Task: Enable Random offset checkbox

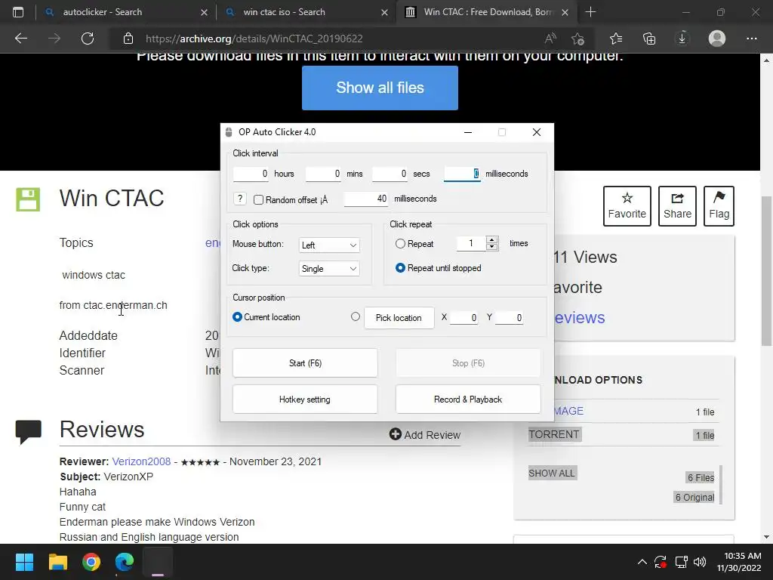Action: click(258, 199)
